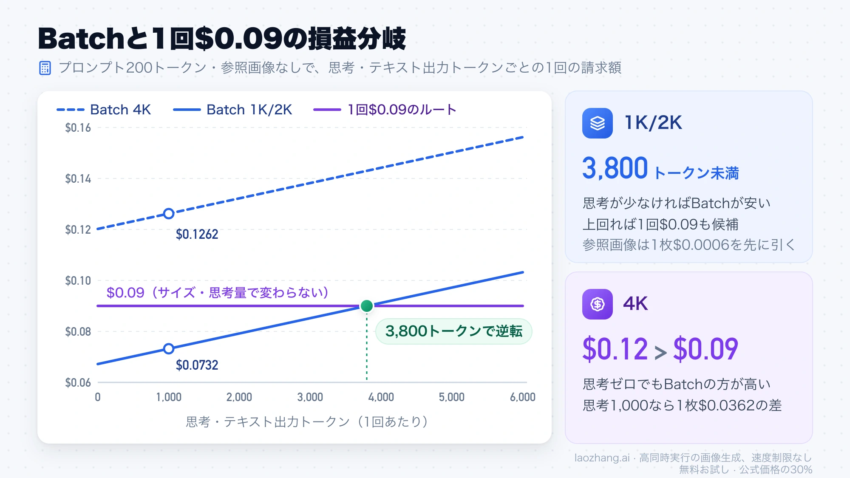Click the y-axis label $0.08
The height and width of the screenshot is (478, 850).
78,332
